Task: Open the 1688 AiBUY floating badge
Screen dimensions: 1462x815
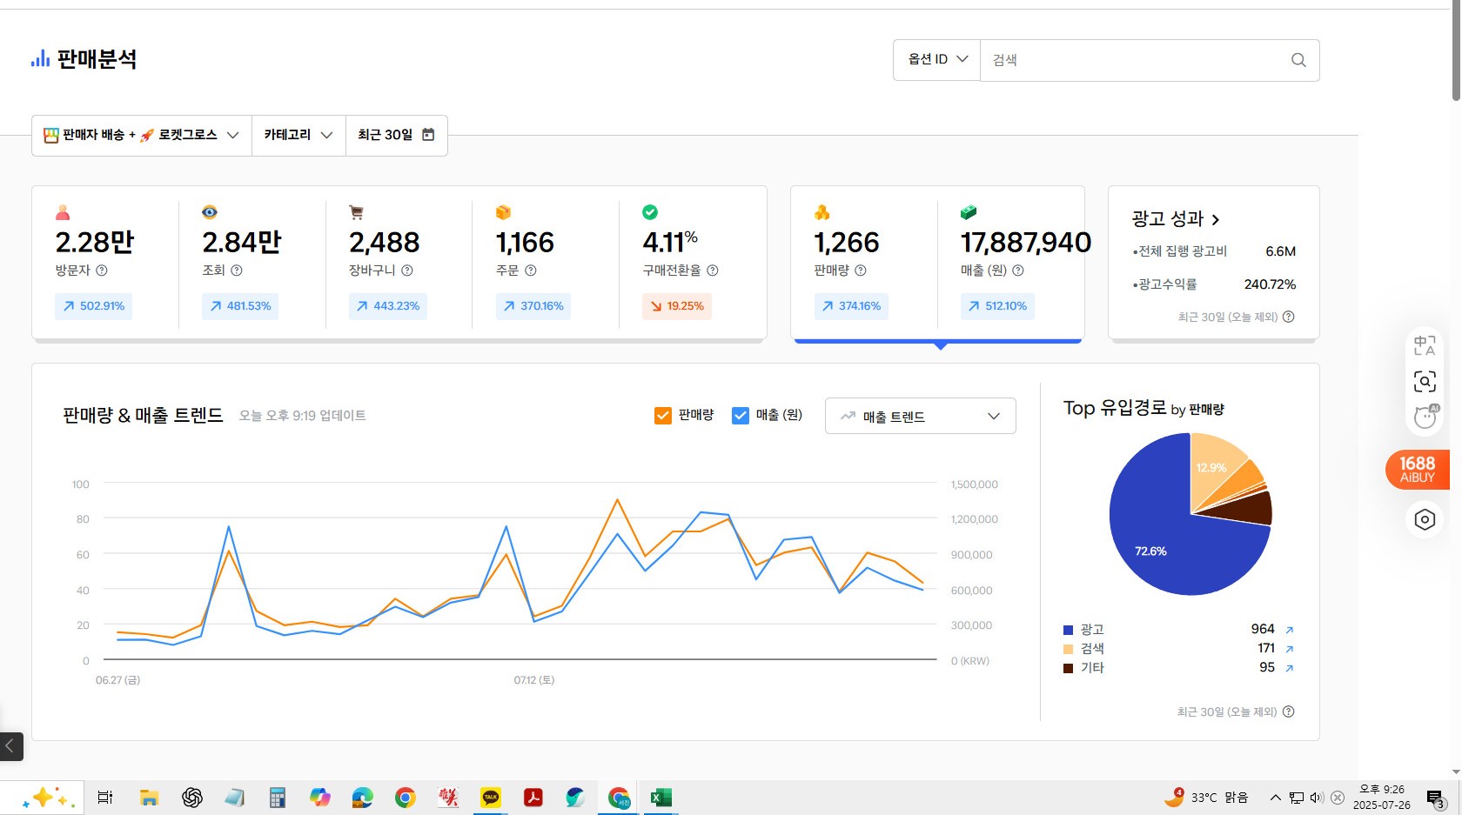Action: pyautogui.click(x=1417, y=470)
